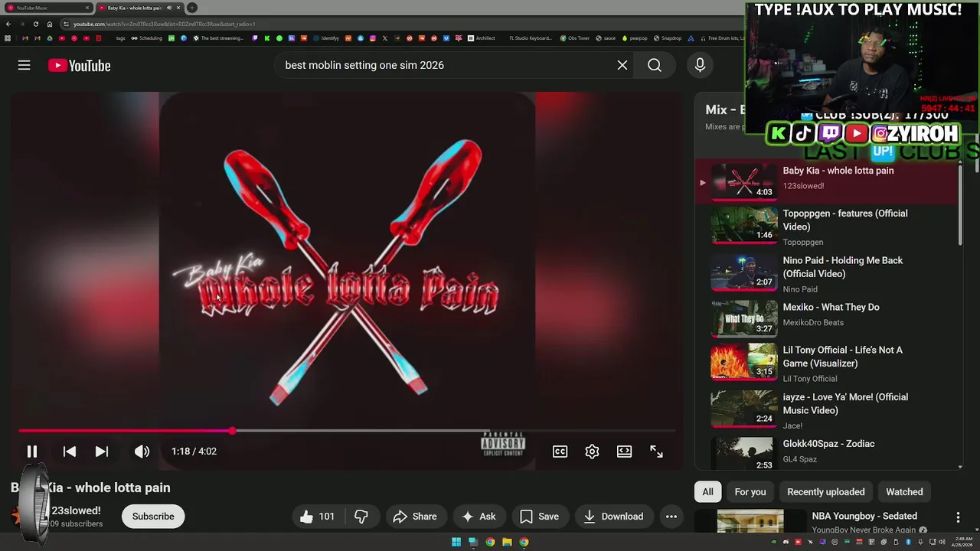Open the Obs Timer bookmark
This screenshot has width=980, height=551.
tap(575, 38)
